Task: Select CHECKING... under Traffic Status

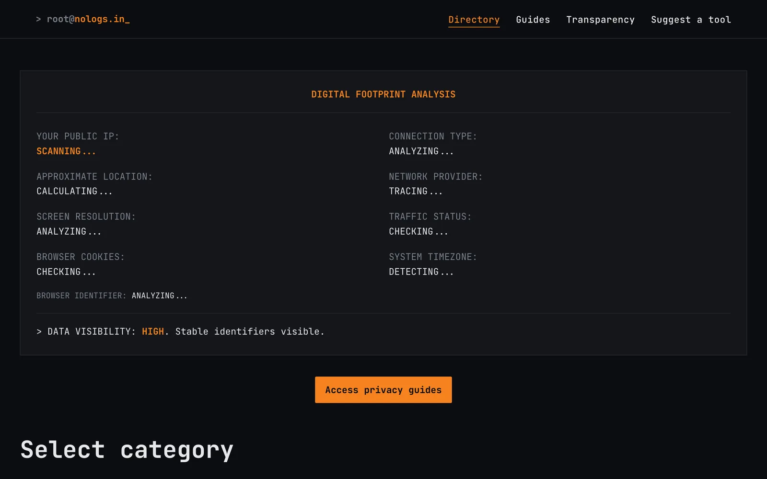Action: (418, 231)
